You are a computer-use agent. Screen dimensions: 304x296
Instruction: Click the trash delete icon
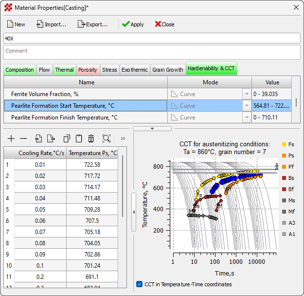(x=91, y=139)
